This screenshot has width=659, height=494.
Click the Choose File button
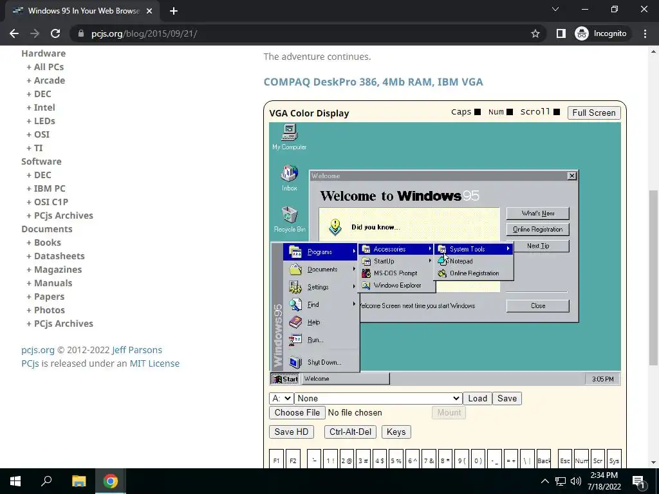click(297, 412)
